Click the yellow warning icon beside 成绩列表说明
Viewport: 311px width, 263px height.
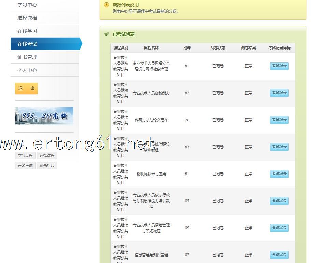(x=107, y=5)
